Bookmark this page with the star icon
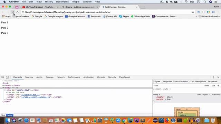The height and width of the screenshot is (124, 221). click(x=193, y=12)
